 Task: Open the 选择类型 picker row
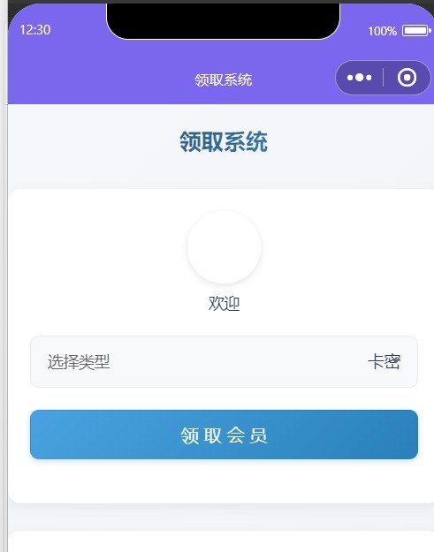[x=224, y=361]
